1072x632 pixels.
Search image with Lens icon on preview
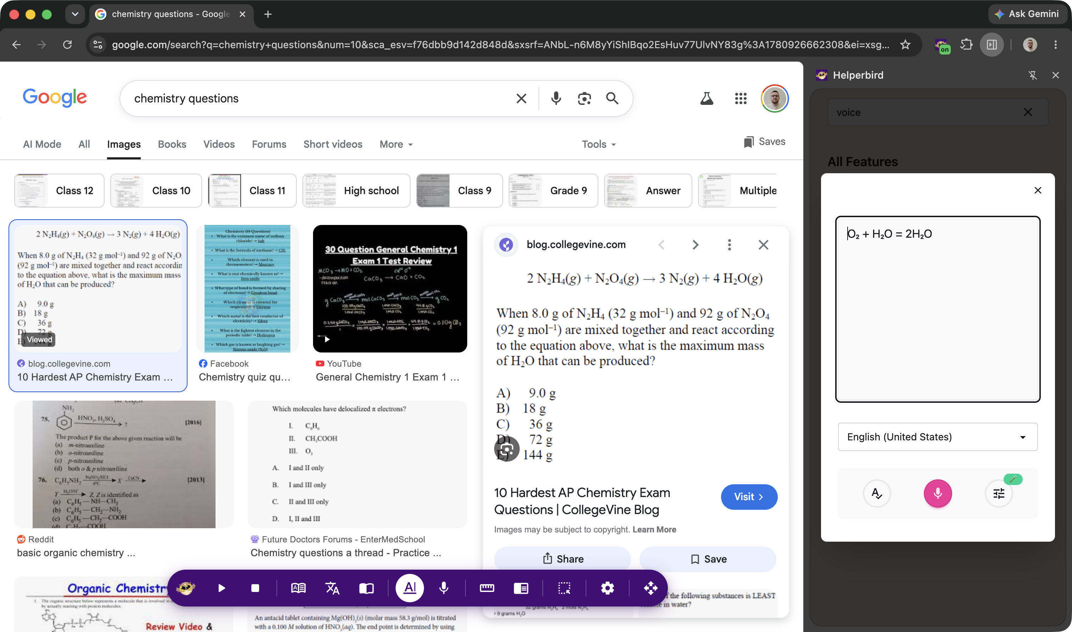point(507,449)
